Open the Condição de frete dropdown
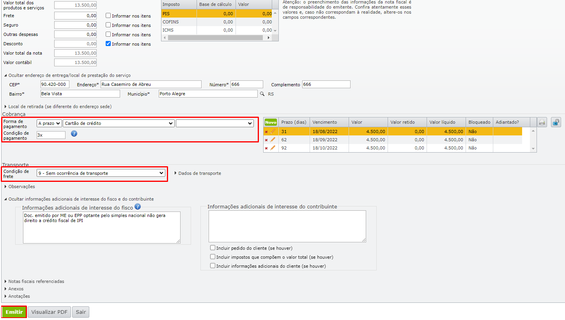 101,173
